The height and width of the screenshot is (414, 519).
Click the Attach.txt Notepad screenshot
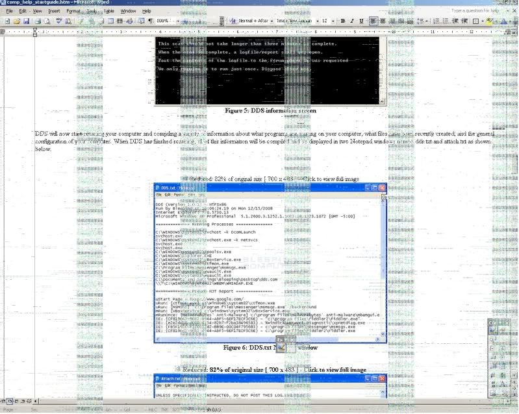(270, 386)
